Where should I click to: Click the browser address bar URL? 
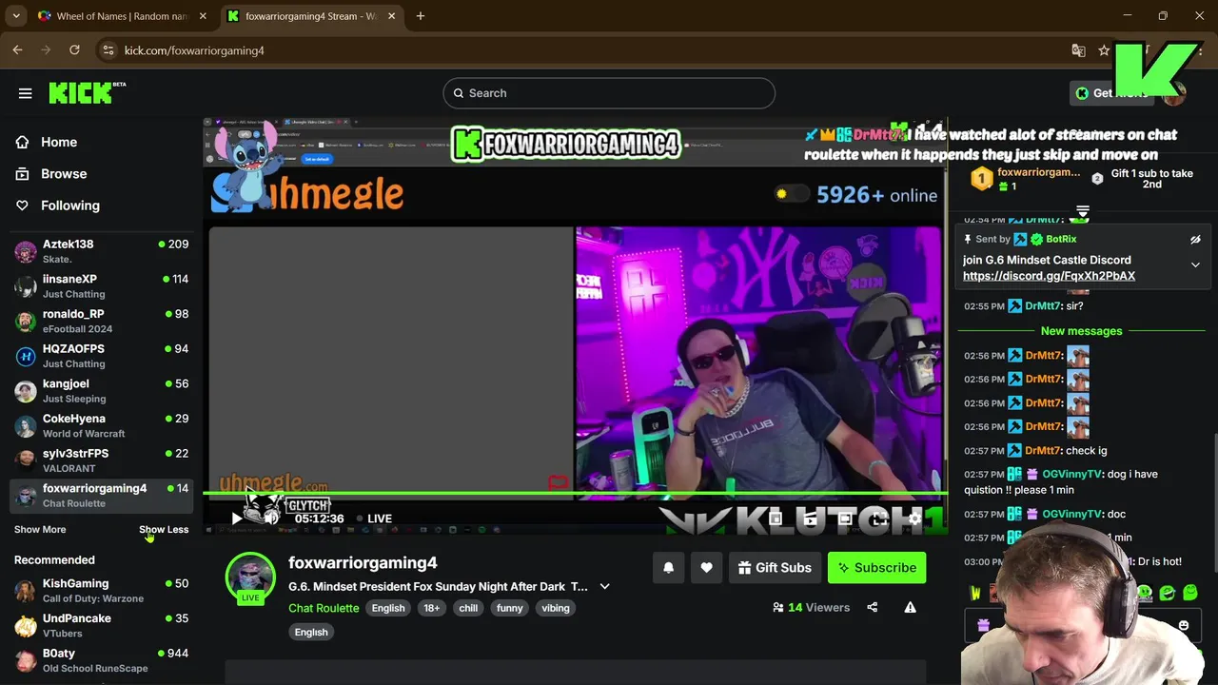tap(194, 50)
